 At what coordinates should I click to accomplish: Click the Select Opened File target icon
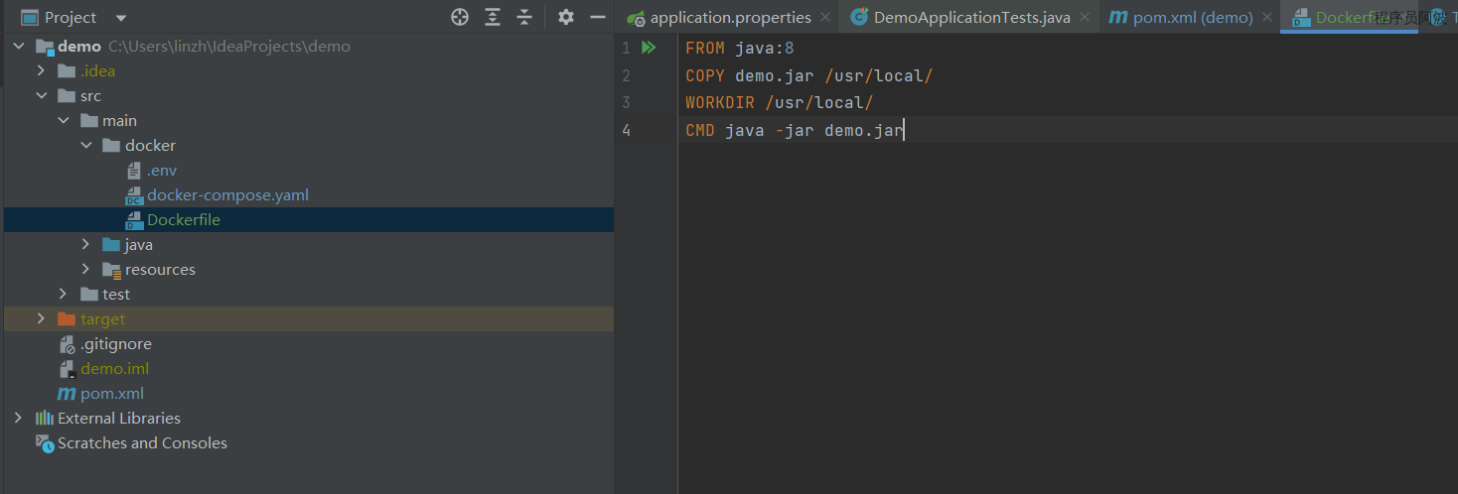pyautogui.click(x=459, y=17)
